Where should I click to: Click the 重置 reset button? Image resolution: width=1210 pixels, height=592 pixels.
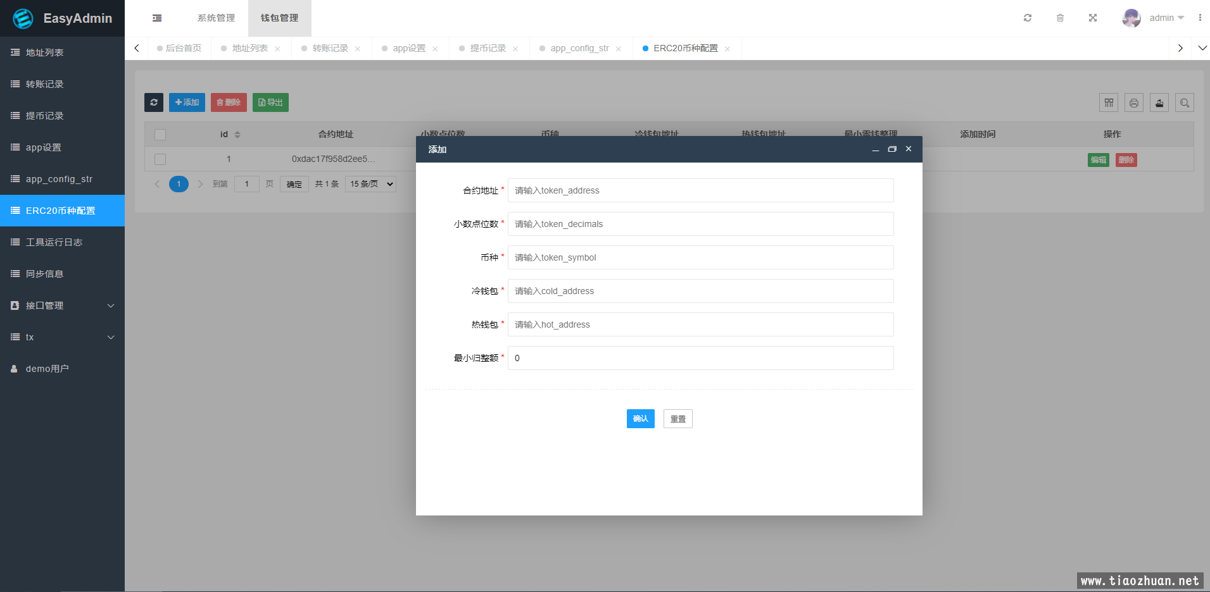[x=678, y=419]
